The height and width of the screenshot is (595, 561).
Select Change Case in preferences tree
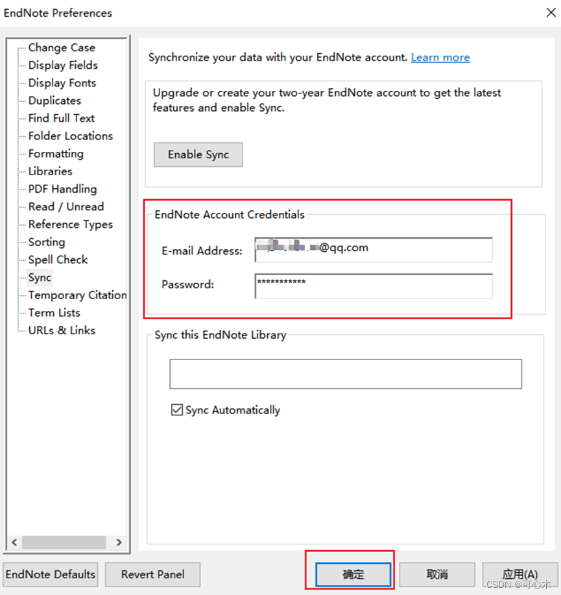pyautogui.click(x=62, y=47)
